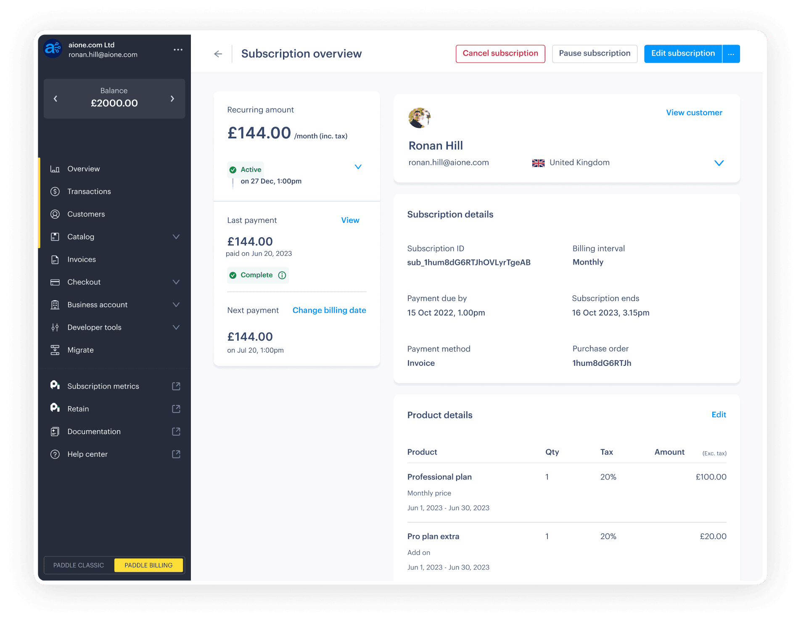Image resolution: width=801 pixels, height=622 pixels.
Task: Click the Complete payment status badge
Action: (x=257, y=275)
